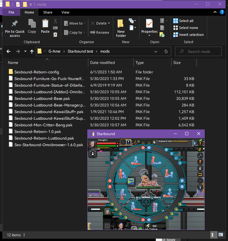
Task: Click the Starbound test breadcrumb
Action: tap(80, 51)
